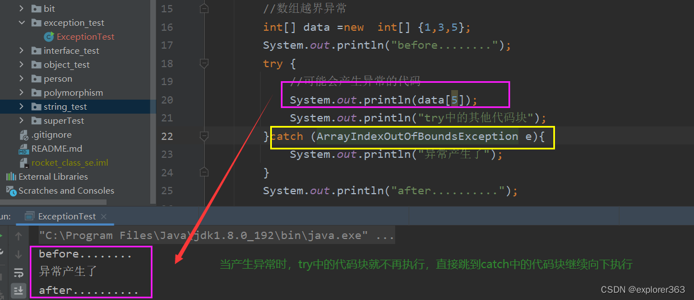Click line number 16 in the gutter

(x=166, y=27)
